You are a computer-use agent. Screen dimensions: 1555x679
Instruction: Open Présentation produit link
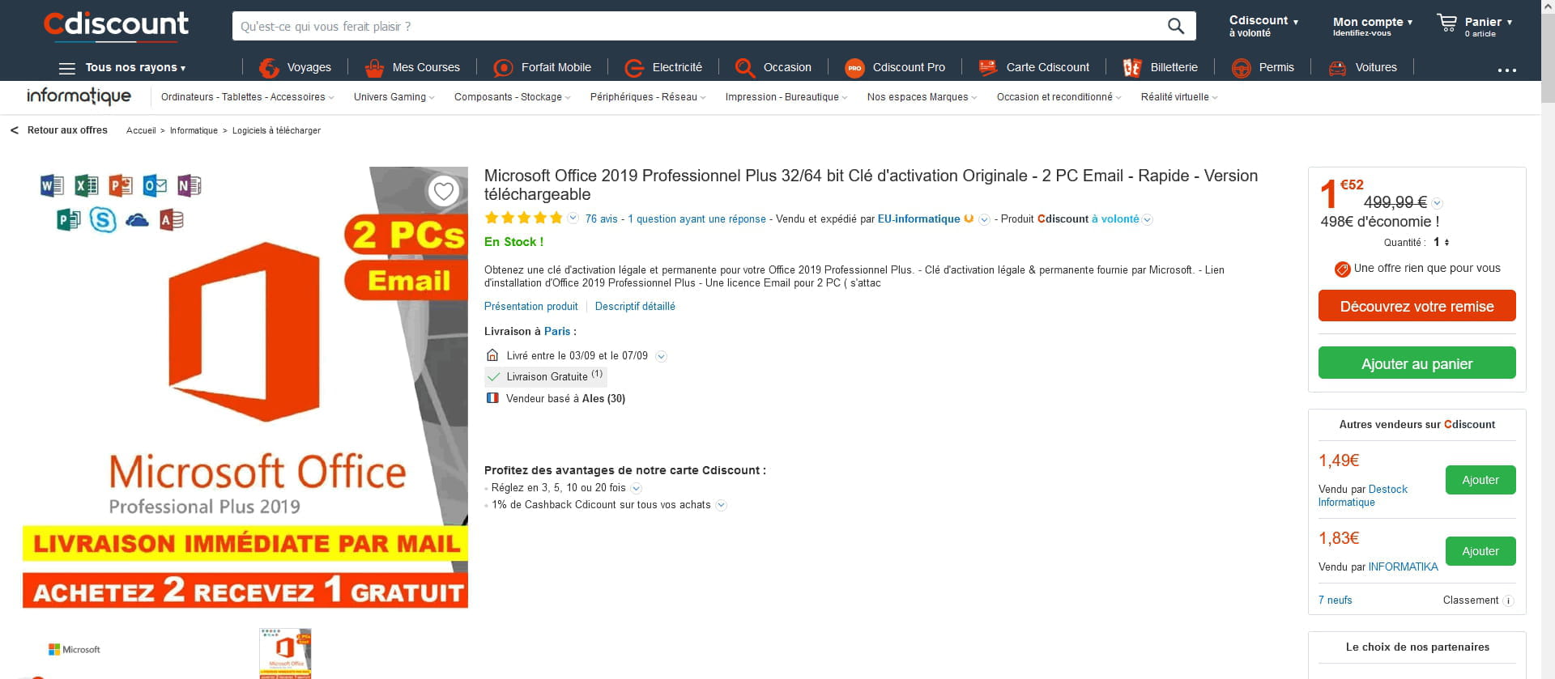click(x=530, y=306)
